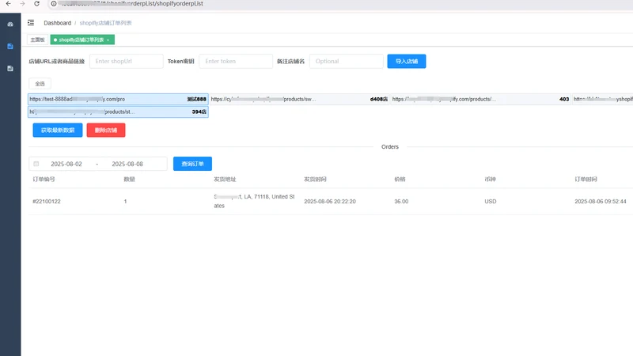Screen dimensions: 633x356
Task: Open start date 2025-08-02 picker
Action: tap(66, 164)
